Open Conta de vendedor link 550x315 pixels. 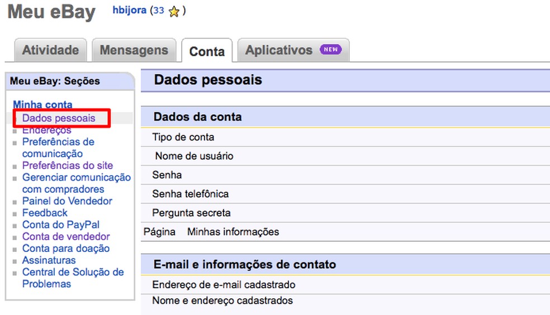[66, 236]
